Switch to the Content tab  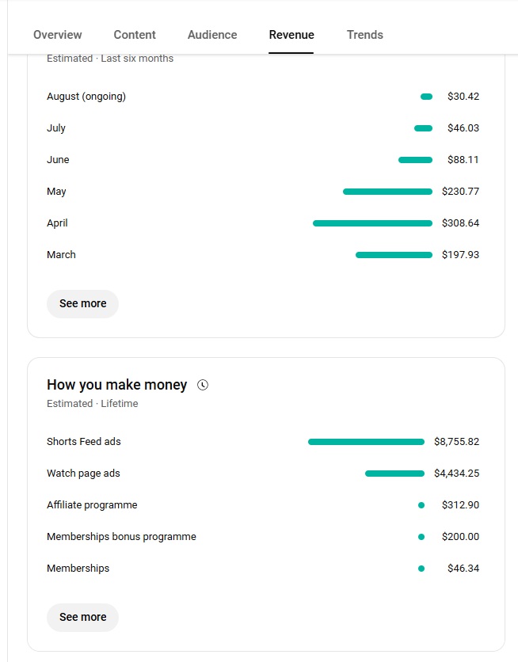pos(135,35)
